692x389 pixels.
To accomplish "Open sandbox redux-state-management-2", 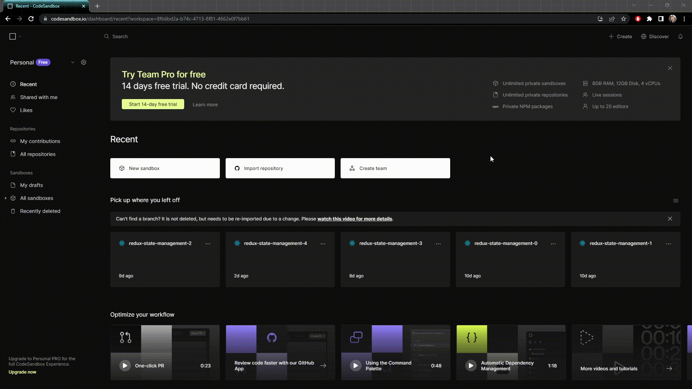I will (165, 260).
